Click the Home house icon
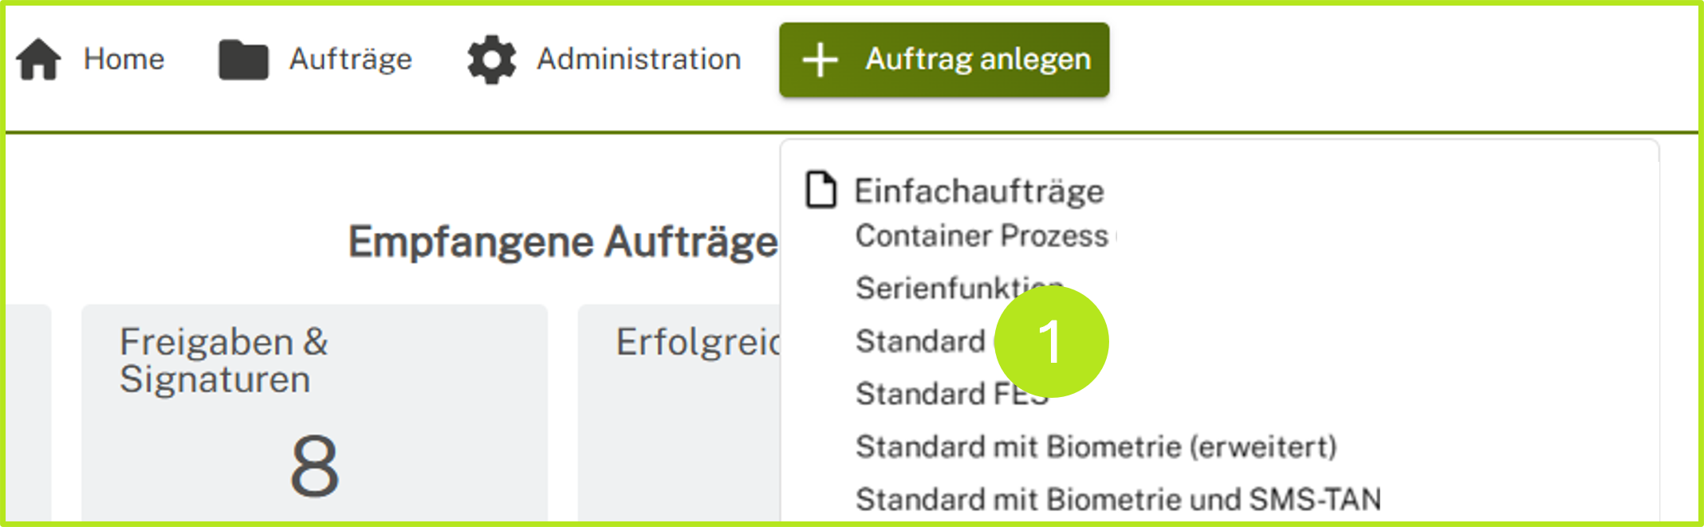1704x527 pixels. coord(39,58)
